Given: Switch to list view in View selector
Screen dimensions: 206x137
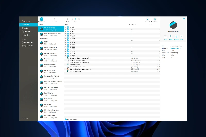Looking at the screenshot, I should point(75,19).
